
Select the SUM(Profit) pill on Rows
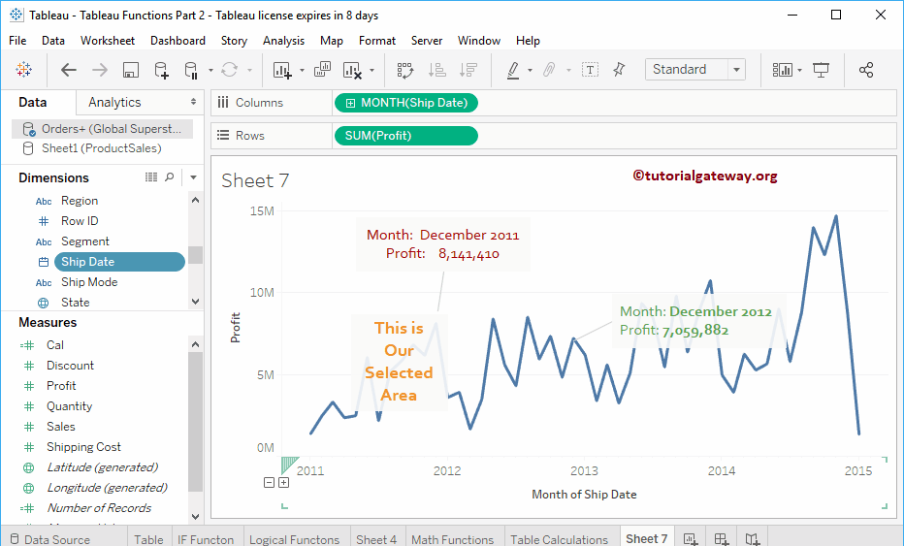pyautogui.click(x=404, y=136)
